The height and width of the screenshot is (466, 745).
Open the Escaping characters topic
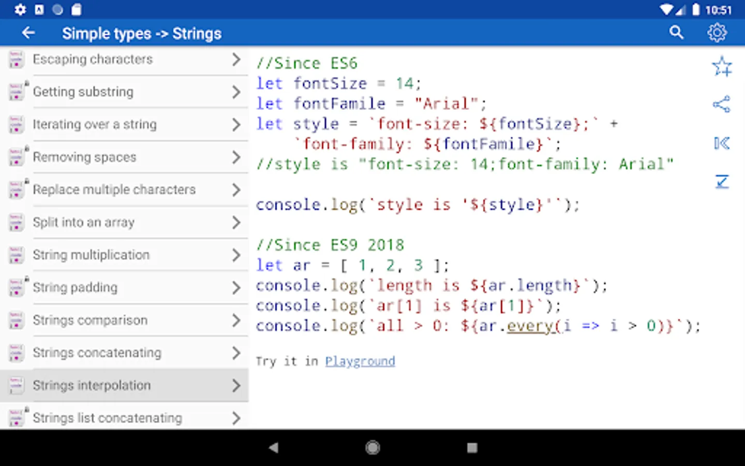point(93,60)
